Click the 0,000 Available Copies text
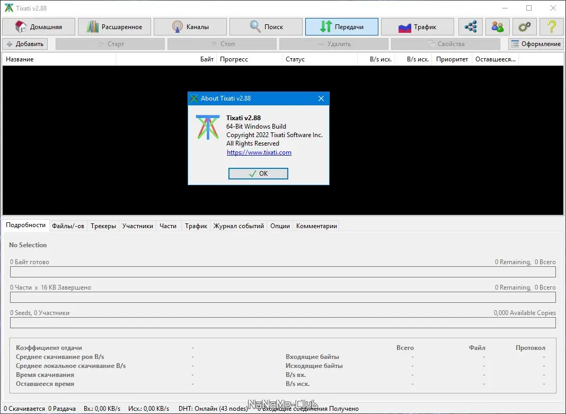This screenshot has height=414, width=566. coord(525,313)
